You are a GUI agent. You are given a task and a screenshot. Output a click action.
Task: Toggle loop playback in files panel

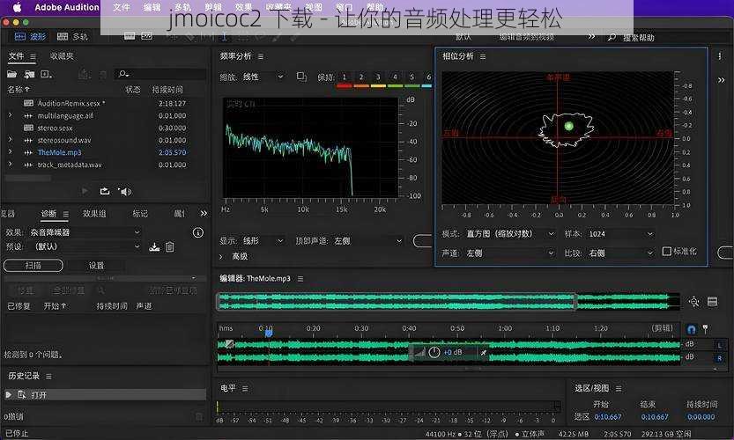(x=105, y=191)
